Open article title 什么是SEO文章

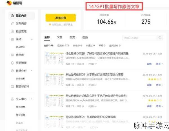coord(97,53)
